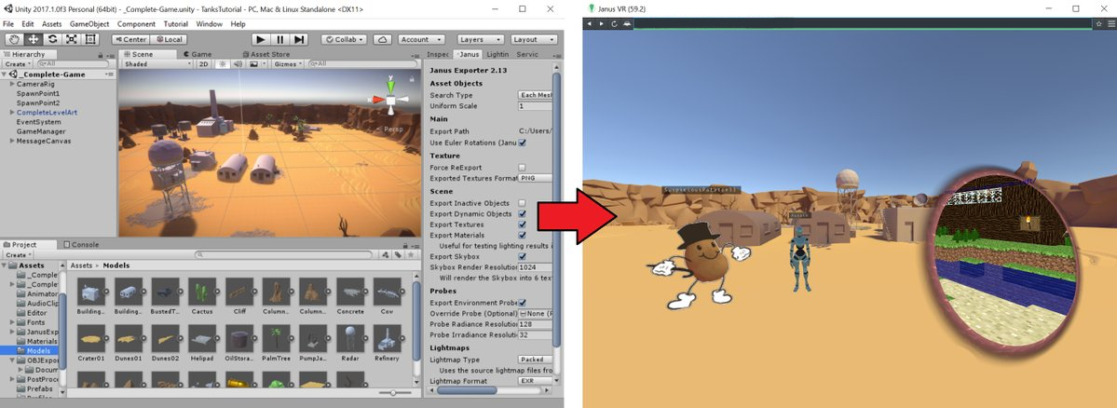Viewport: 1117px width, 408px height.
Task: Open the Collab button
Action: click(x=344, y=40)
